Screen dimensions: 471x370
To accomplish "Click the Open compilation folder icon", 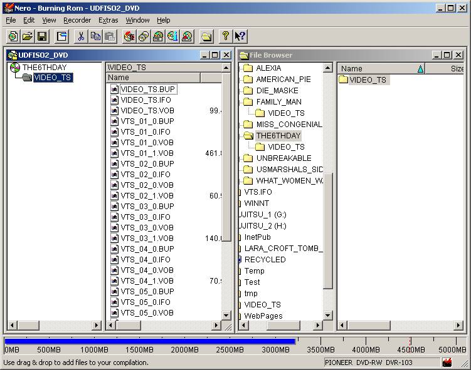I will (x=28, y=36).
